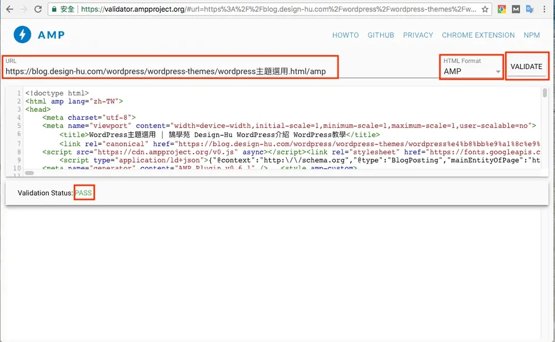Click the meta viewport code line

tap(289, 125)
